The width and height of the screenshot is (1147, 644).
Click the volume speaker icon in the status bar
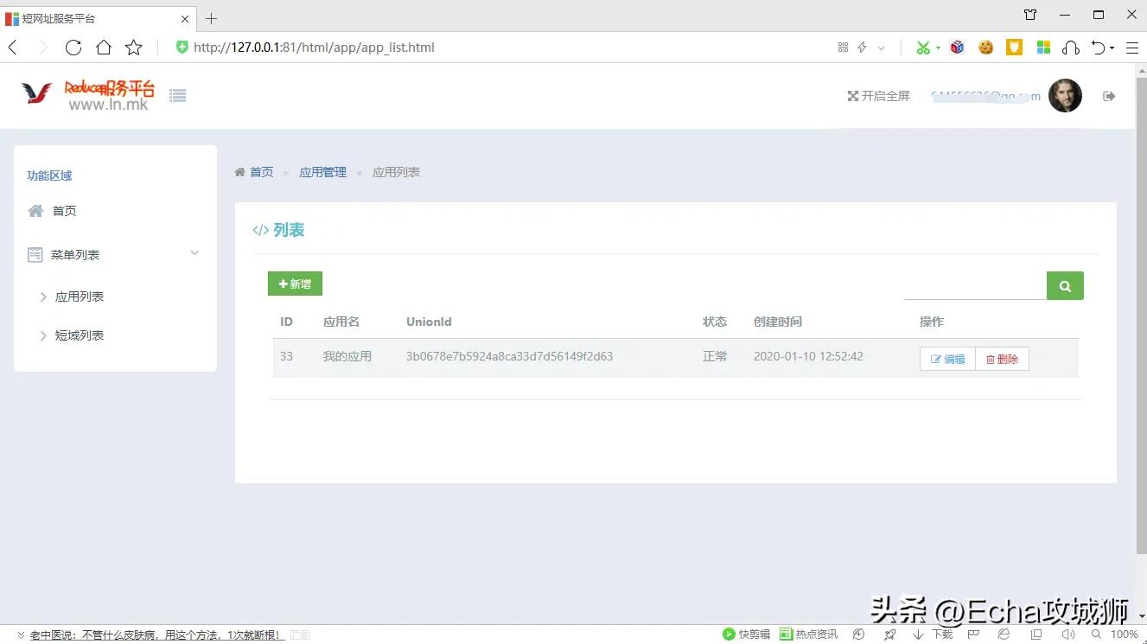tap(1067, 634)
